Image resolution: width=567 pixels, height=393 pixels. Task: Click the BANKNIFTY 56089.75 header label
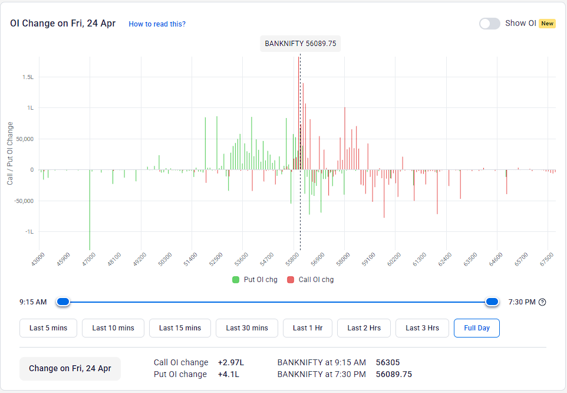point(300,43)
